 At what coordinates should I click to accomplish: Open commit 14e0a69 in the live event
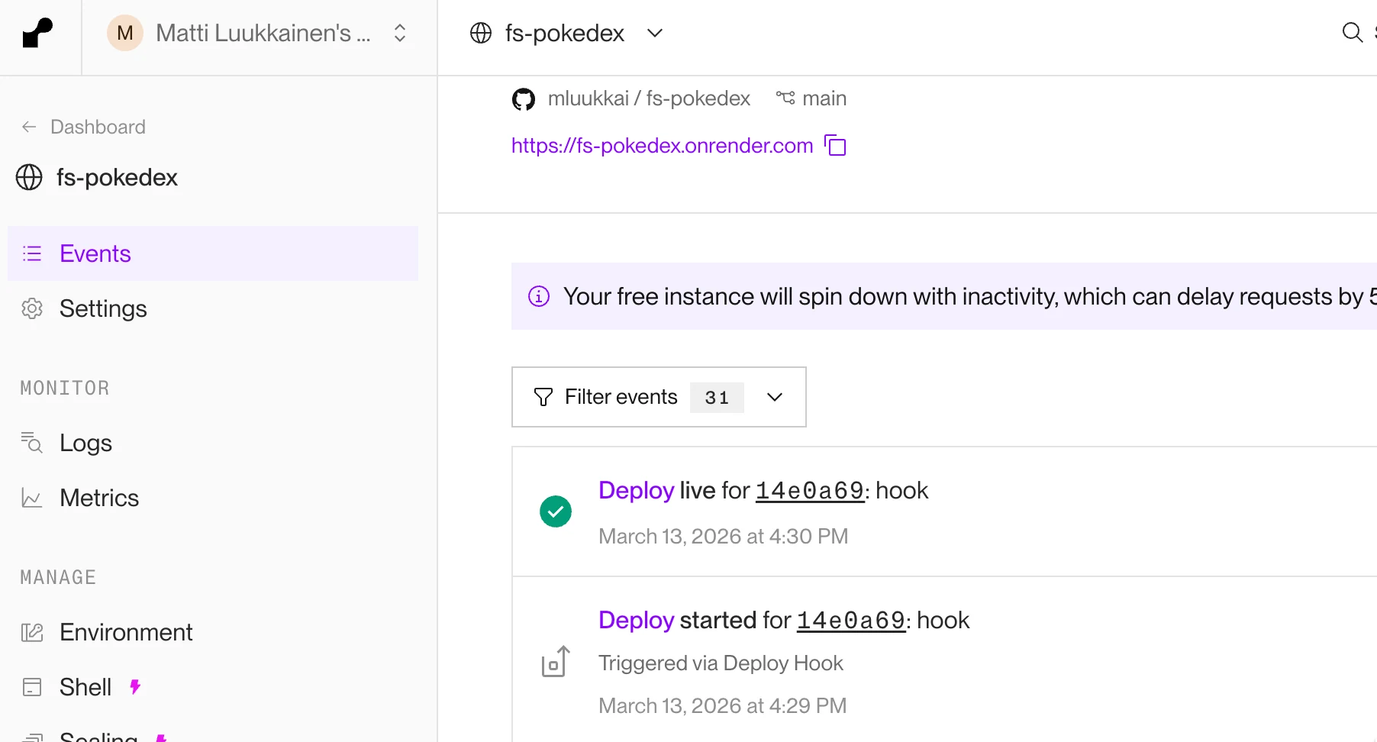click(x=809, y=490)
